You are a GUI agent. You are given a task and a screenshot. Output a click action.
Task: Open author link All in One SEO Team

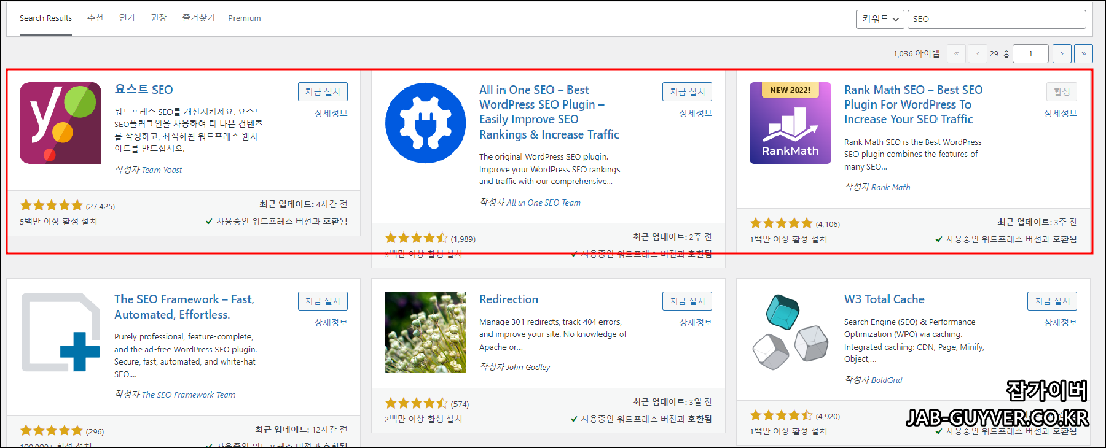543,203
